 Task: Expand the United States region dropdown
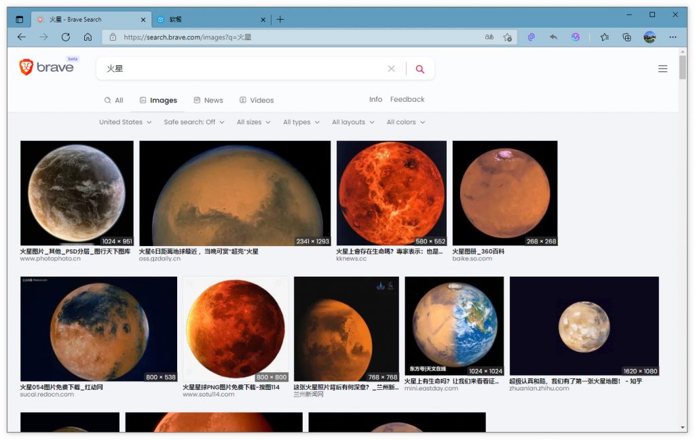coord(125,122)
